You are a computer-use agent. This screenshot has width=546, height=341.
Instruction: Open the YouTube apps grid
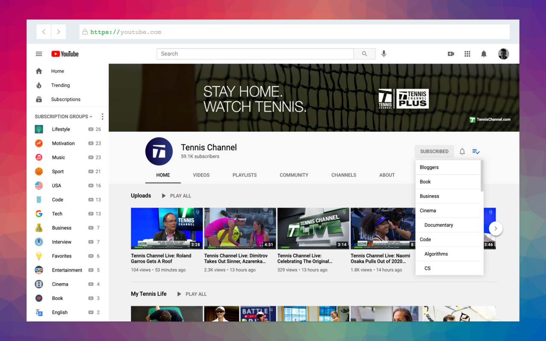468,54
